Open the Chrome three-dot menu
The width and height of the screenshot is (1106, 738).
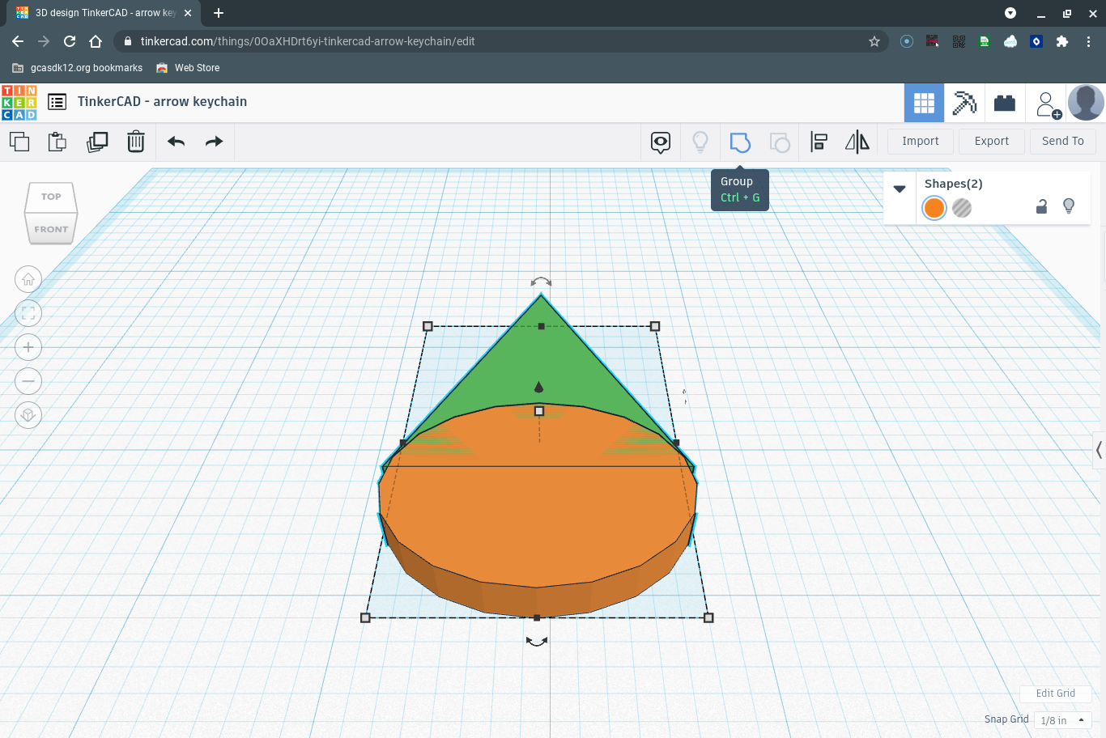1089,41
